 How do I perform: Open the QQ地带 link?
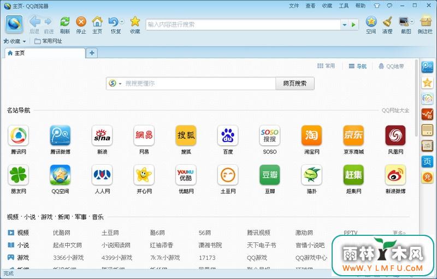(391, 66)
